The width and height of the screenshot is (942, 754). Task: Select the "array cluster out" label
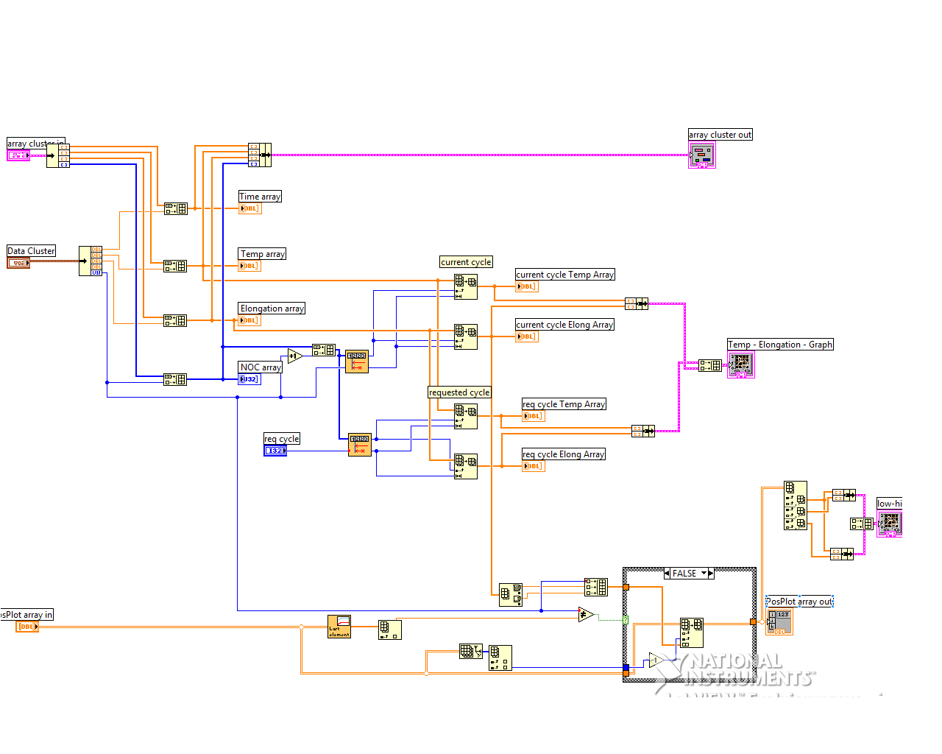(720, 135)
